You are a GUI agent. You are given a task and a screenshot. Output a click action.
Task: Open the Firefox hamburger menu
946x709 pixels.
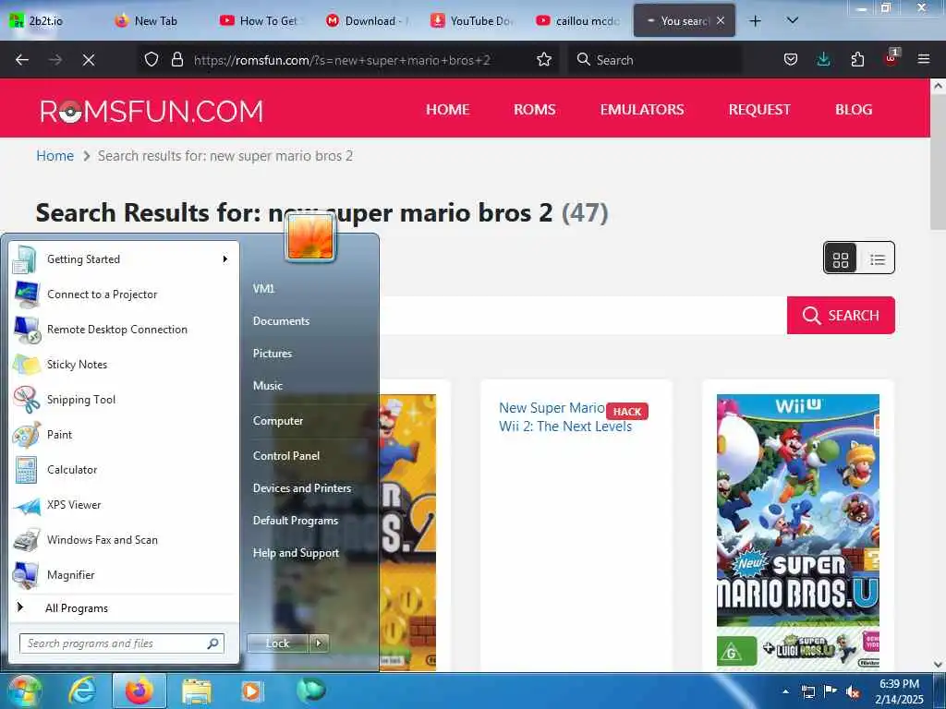[x=924, y=60]
